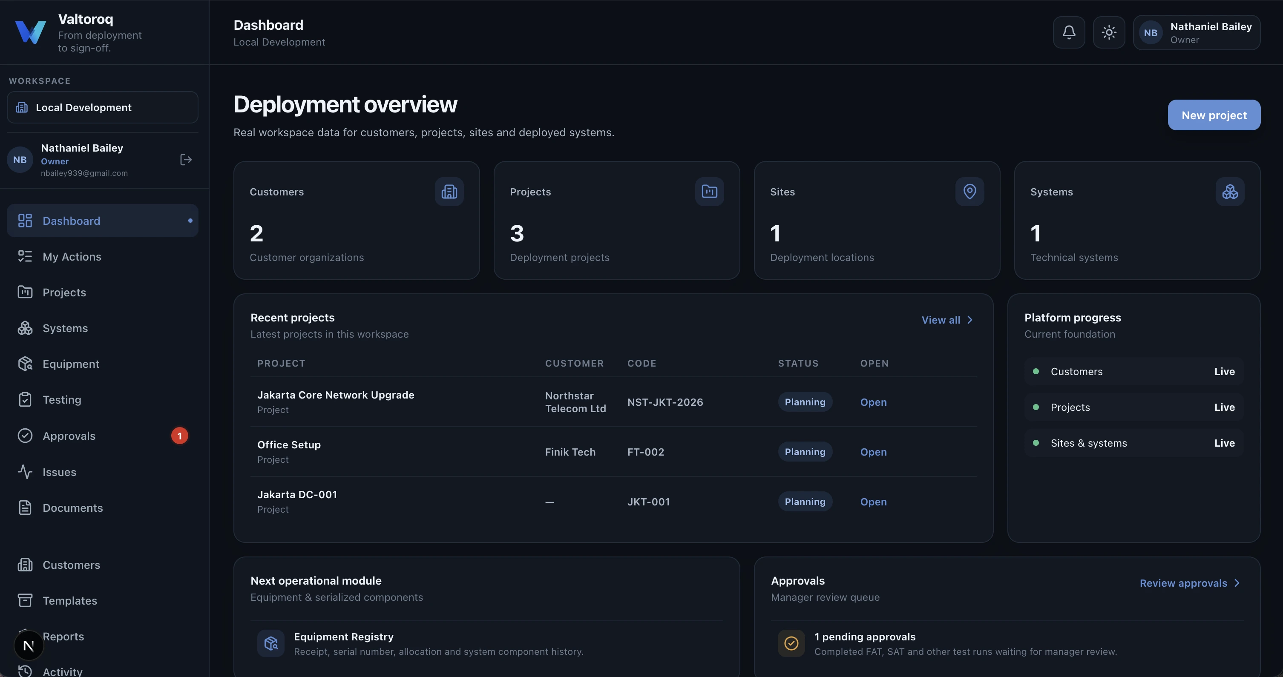Image resolution: width=1283 pixels, height=677 pixels.
Task: Open Templates in sidebar
Action: pyautogui.click(x=103, y=601)
